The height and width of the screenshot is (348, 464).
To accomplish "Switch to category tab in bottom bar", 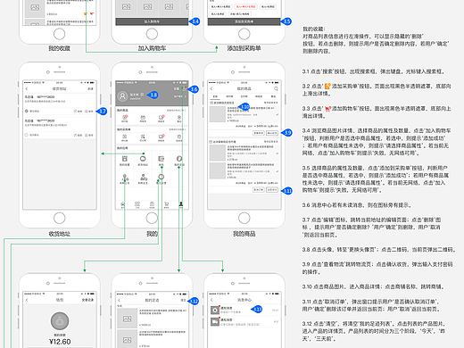I will [137, 204].
